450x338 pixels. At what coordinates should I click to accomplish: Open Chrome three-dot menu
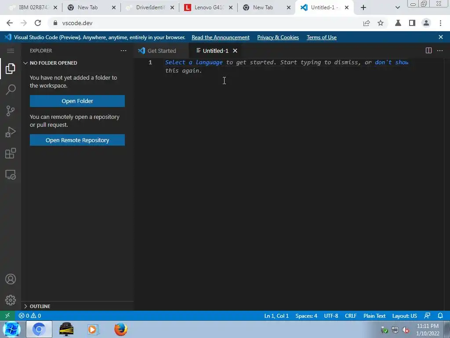click(440, 23)
